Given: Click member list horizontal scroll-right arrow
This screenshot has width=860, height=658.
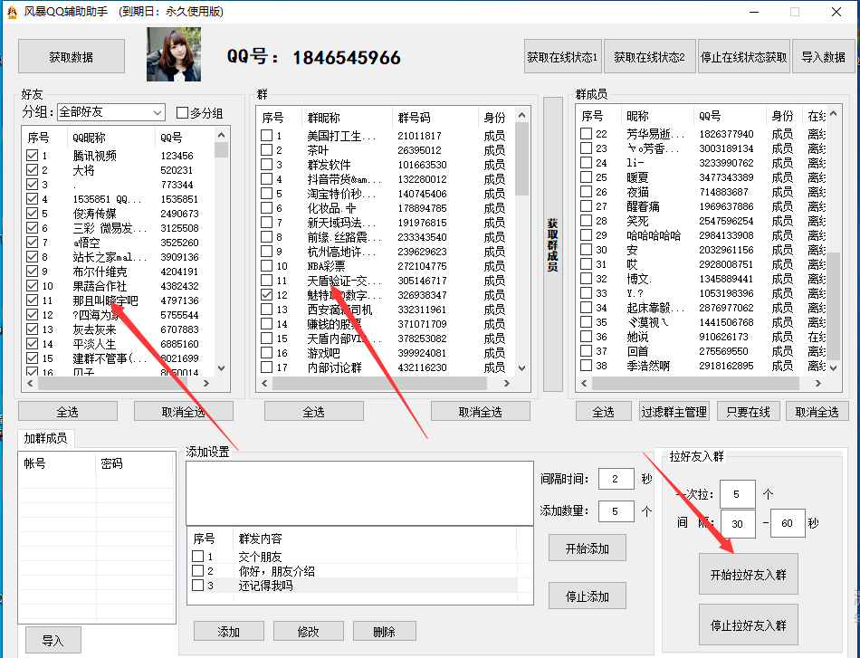Looking at the screenshot, I should coord(818,383).
